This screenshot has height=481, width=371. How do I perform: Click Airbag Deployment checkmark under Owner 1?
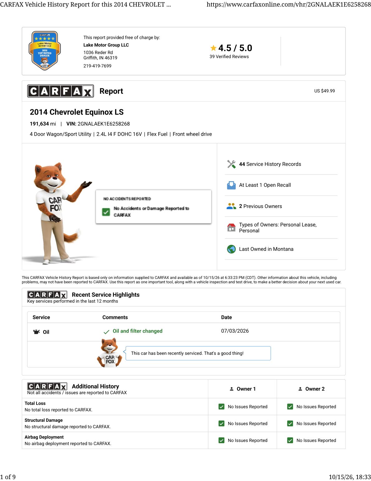pyautogui.click(x=222, y=440)
